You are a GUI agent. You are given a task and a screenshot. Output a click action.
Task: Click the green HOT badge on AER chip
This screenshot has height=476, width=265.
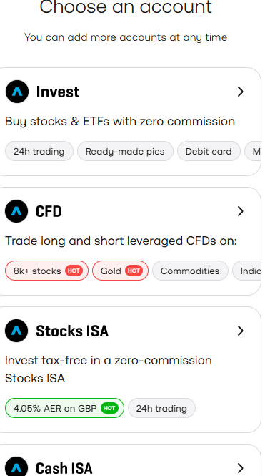109,408
